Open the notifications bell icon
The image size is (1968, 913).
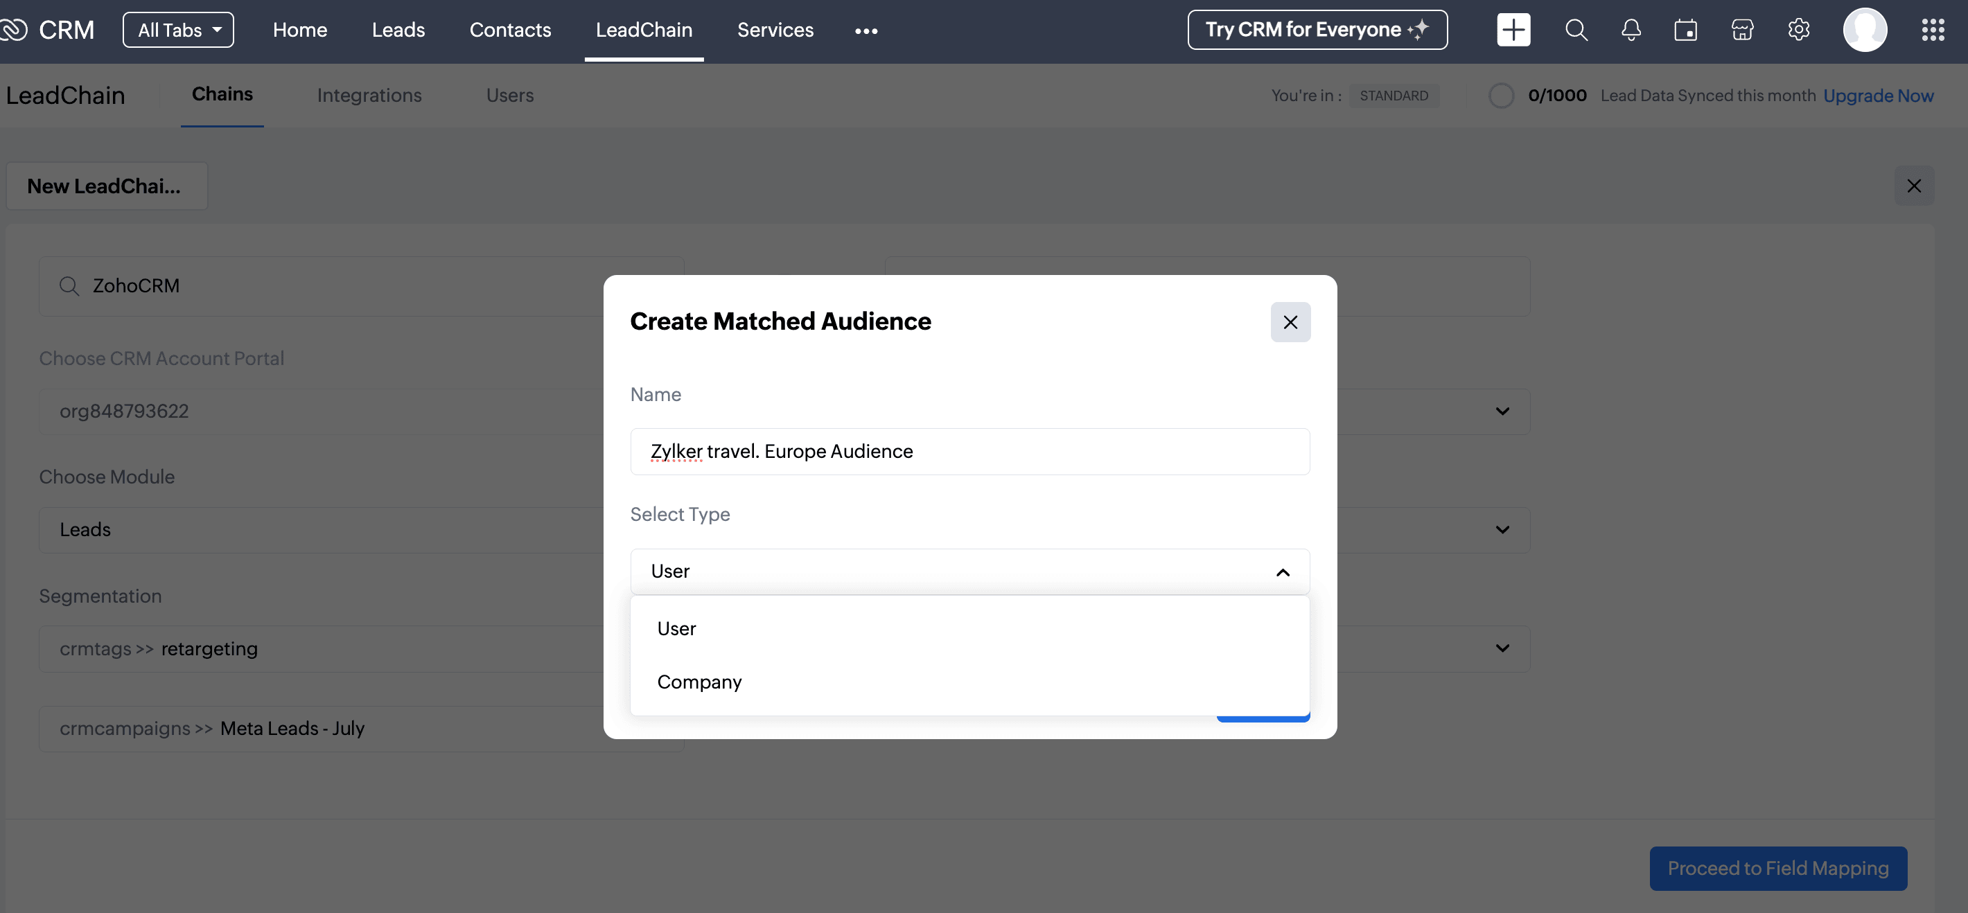[1631, 30]
